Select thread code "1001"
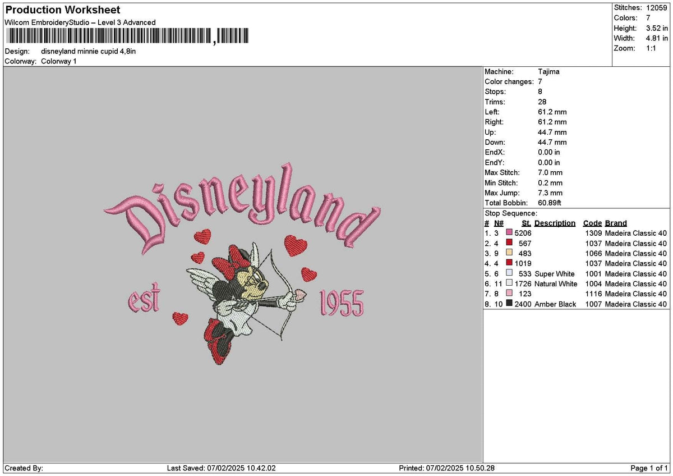The height and width of the screenshot is (476, 673). (593, 274)
